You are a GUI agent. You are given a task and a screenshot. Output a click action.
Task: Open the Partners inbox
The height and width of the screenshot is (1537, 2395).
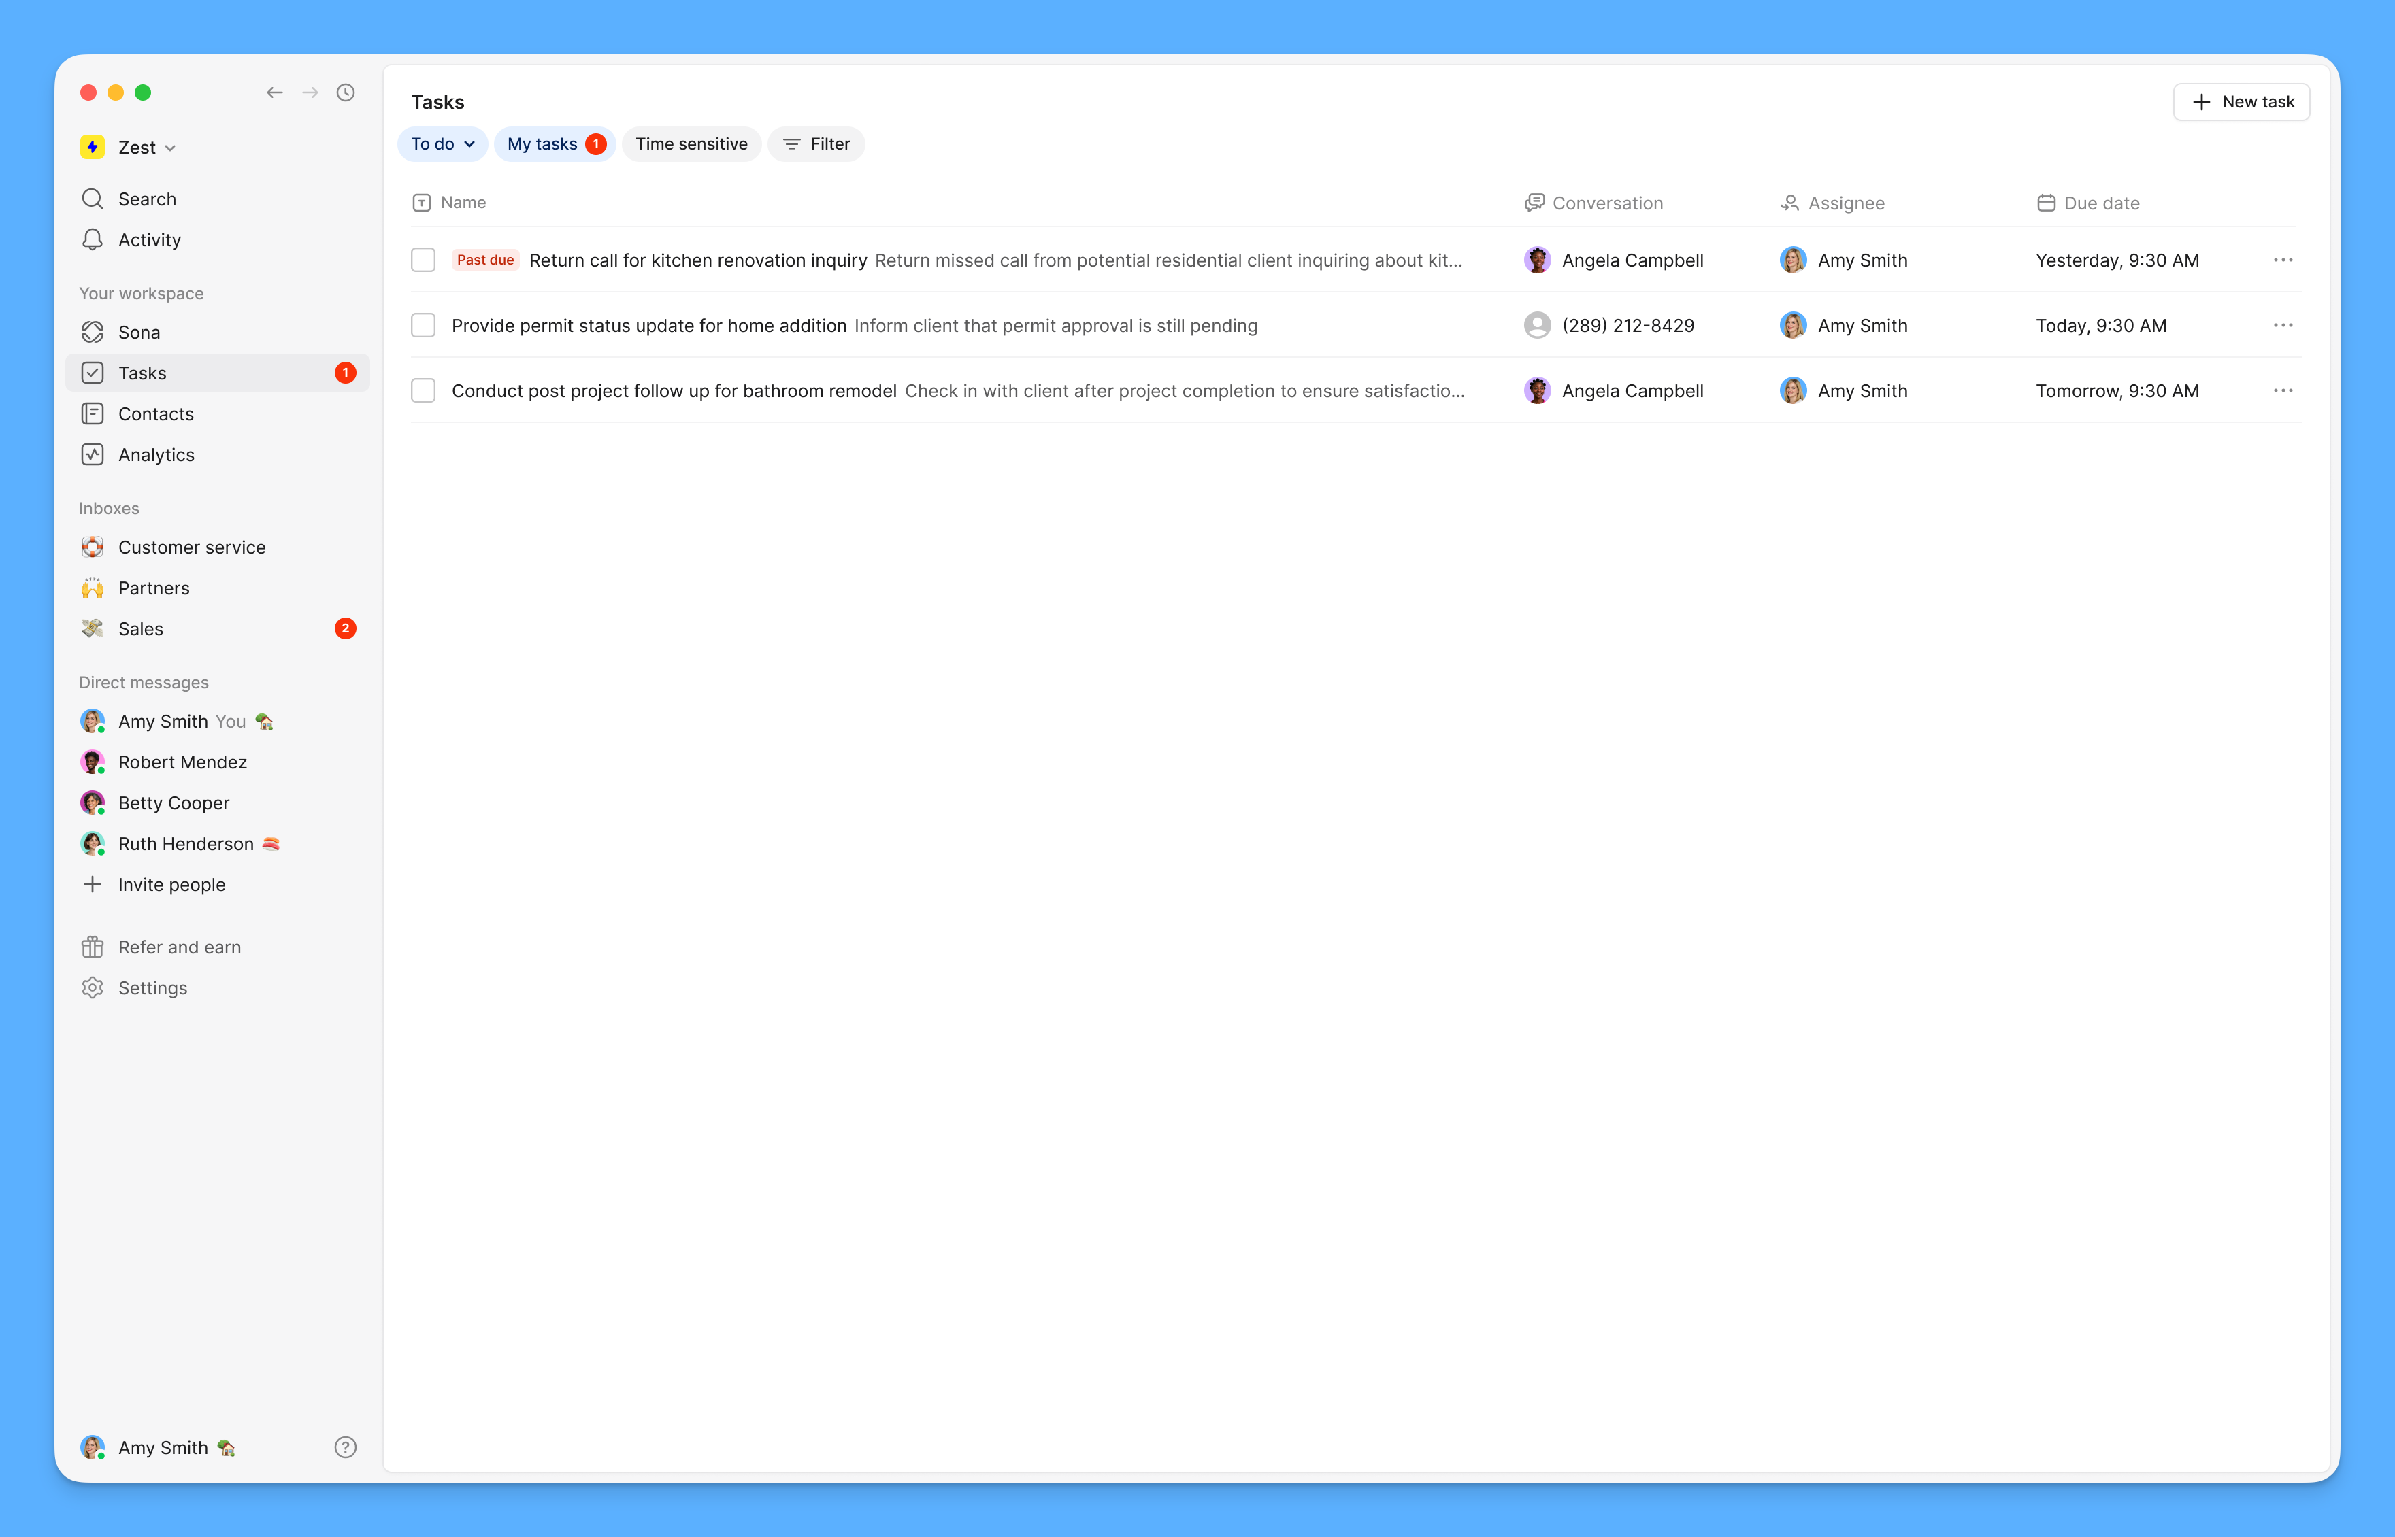pyautogui.click(x=218, y=588)
